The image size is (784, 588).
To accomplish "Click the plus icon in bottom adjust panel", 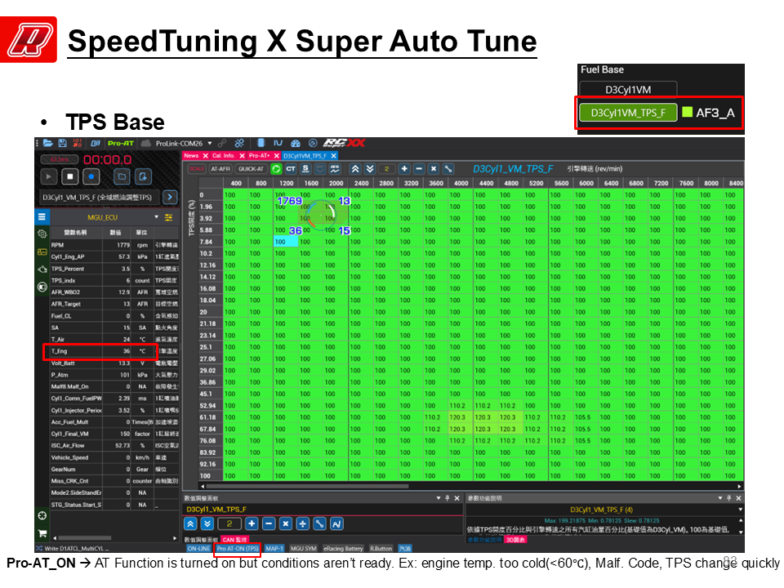I will 252,523.
